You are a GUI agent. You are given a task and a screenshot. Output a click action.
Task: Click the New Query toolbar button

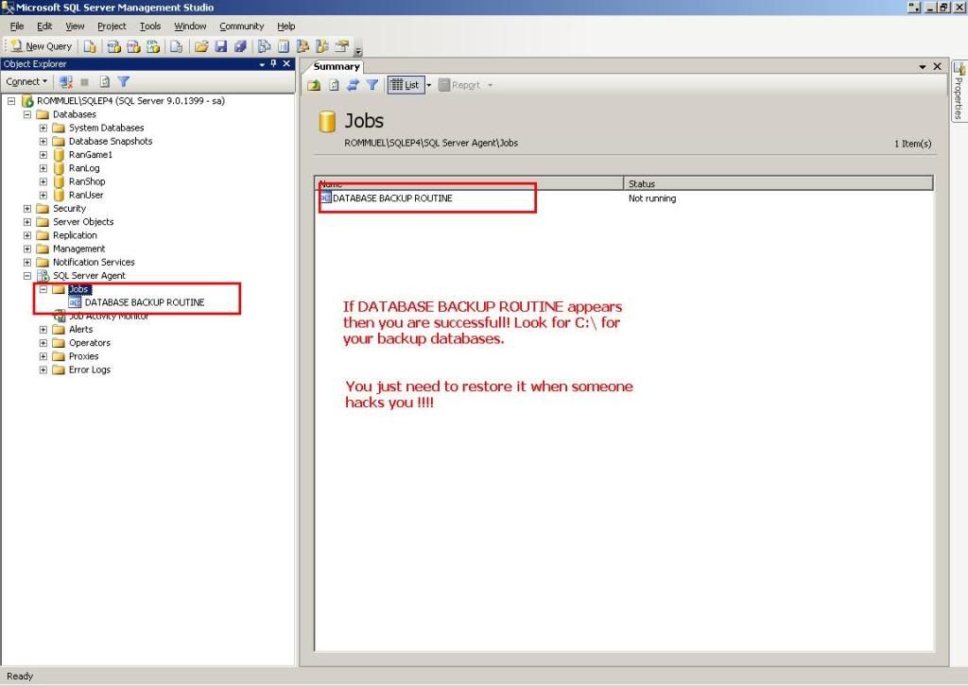42,46
